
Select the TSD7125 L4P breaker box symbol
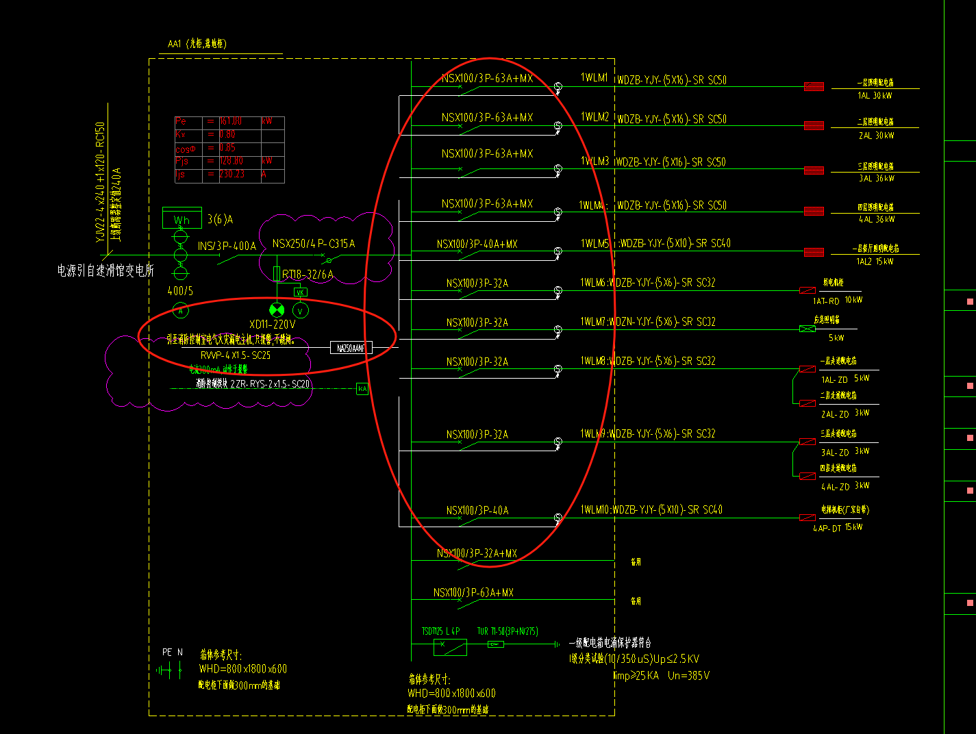[x=450, y=647]
